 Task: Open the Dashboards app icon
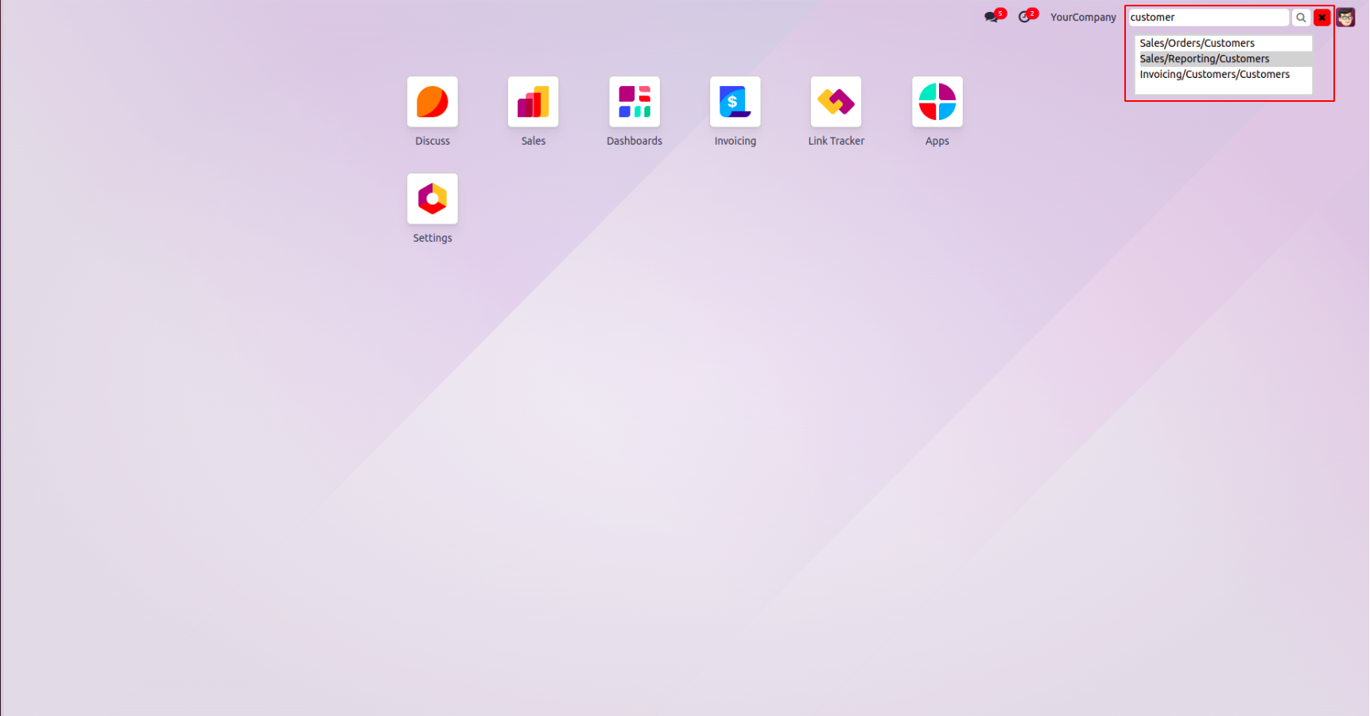634,102
